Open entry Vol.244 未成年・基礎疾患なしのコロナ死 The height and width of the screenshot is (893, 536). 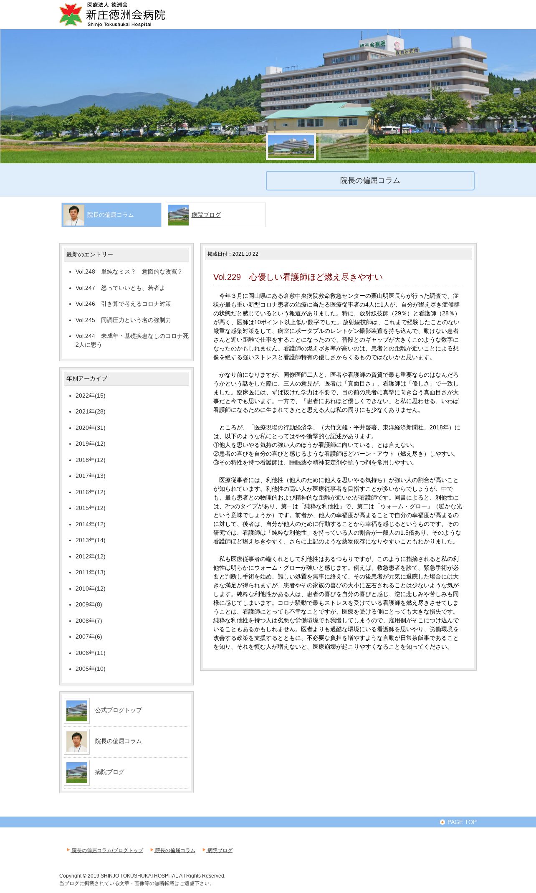tap(132, 340)
